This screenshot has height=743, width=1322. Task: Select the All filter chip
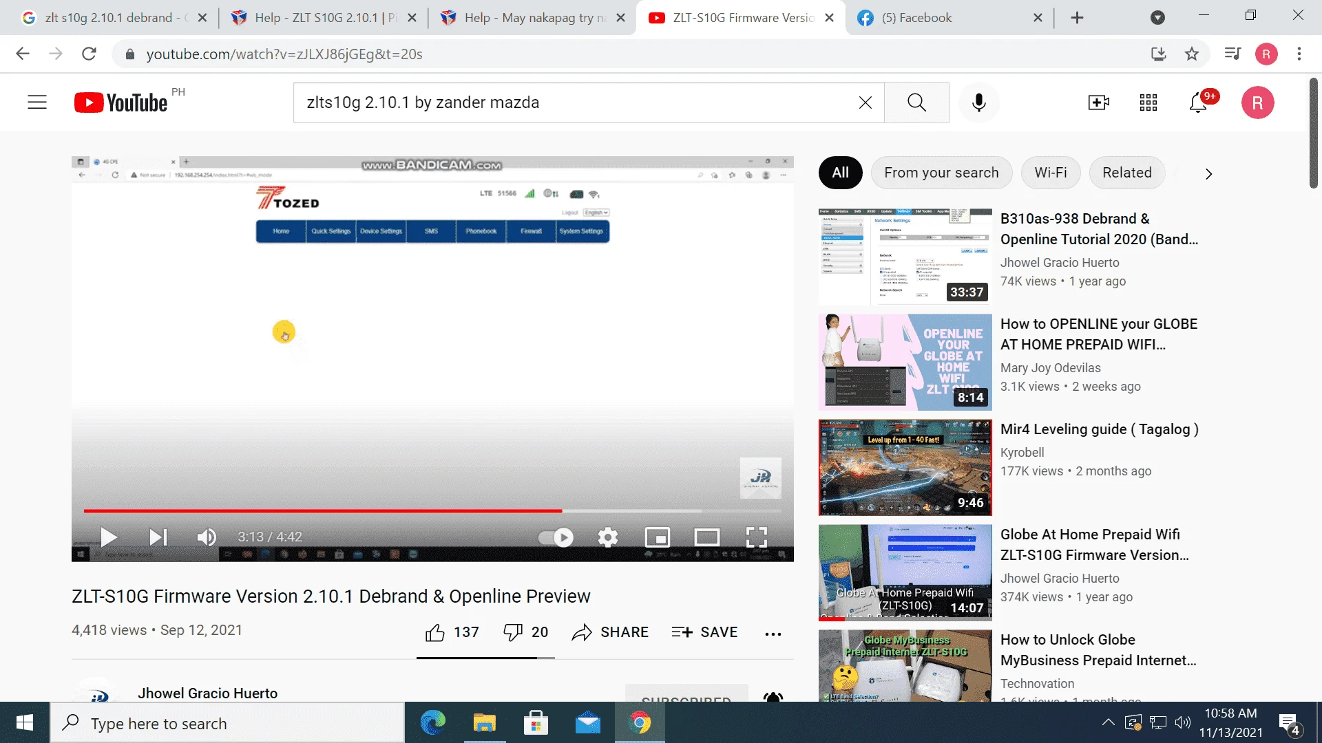tap(840, 173)
